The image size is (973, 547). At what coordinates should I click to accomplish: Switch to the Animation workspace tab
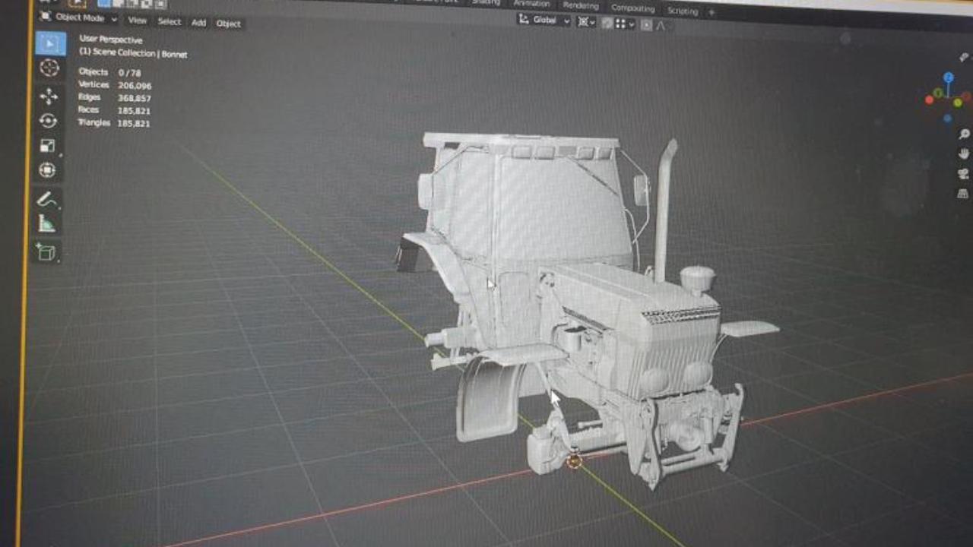531,3
